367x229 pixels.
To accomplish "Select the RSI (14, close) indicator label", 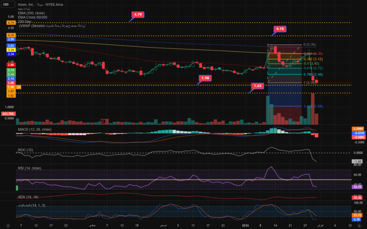I will [30, 168].
